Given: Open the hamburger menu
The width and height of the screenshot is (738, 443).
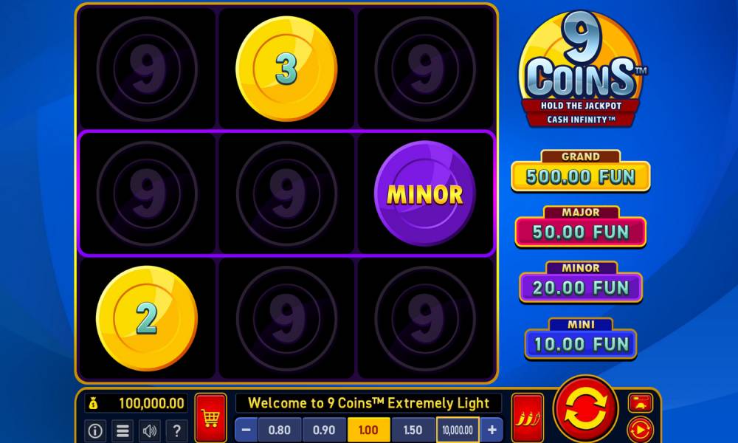Looking at the screenshot, I should coord(123,430).
